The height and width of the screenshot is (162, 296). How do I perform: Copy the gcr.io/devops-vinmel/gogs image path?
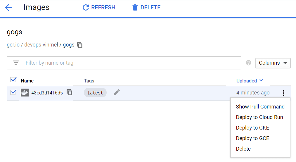[80, 45]
